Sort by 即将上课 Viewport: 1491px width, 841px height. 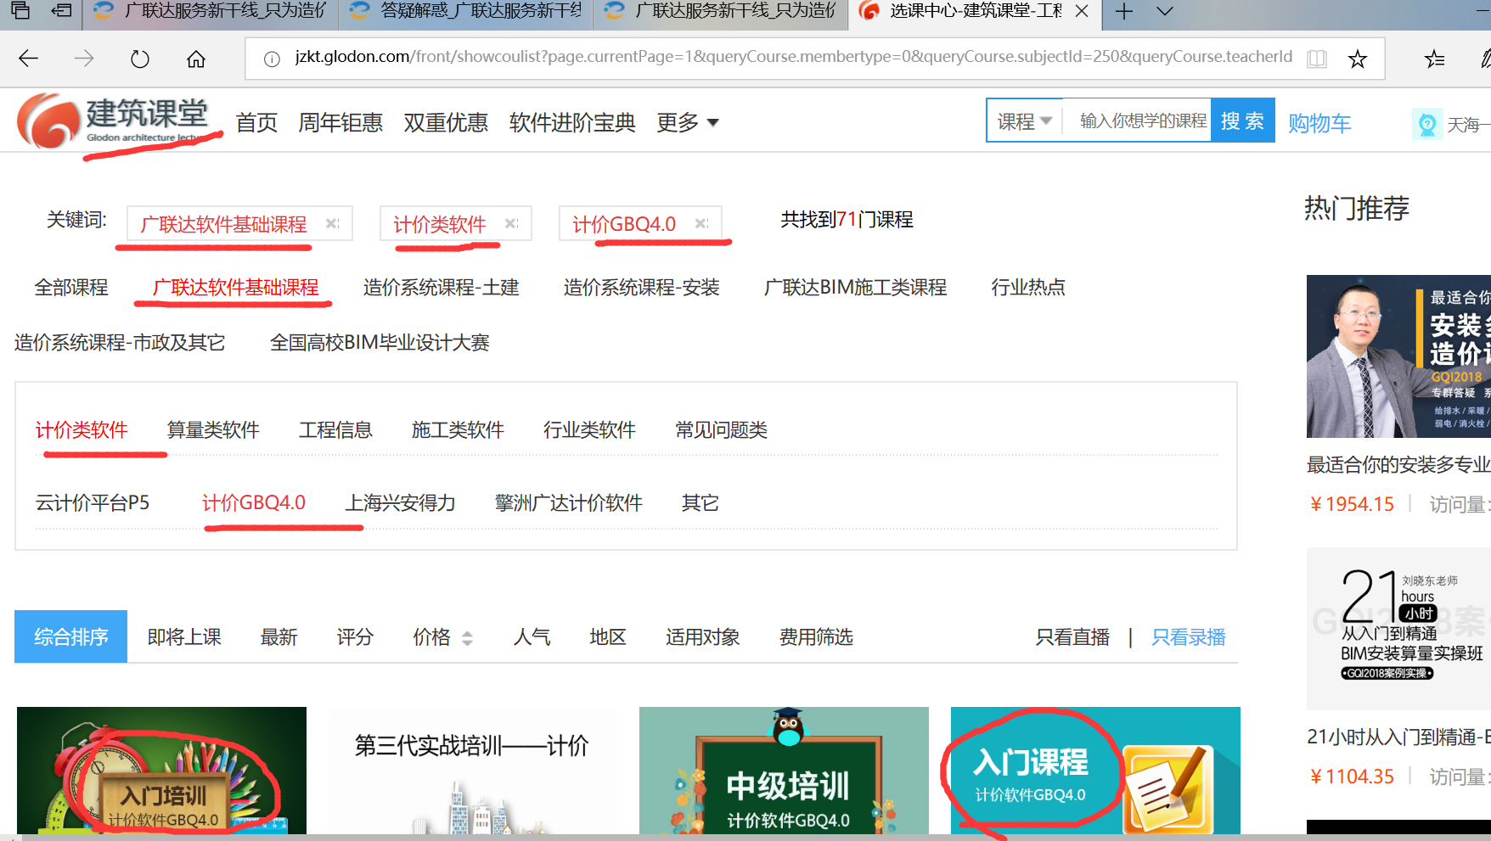coord(184,637)
